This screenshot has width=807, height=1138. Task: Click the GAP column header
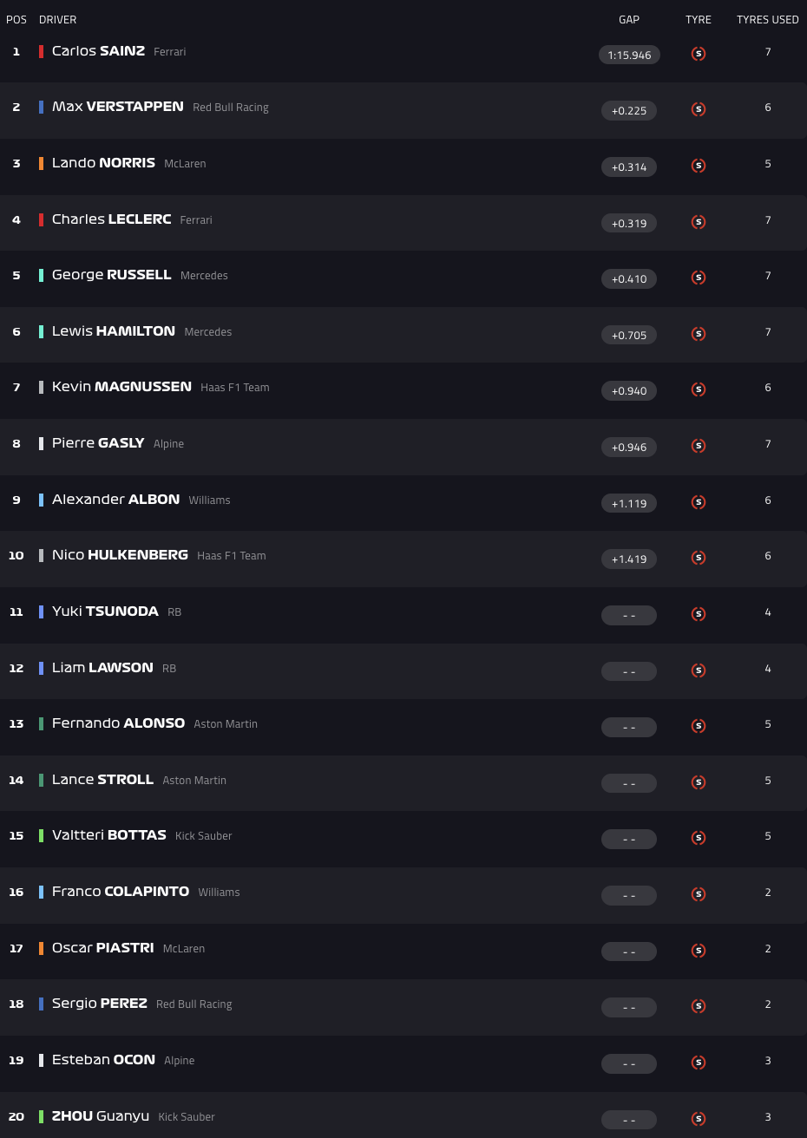(629, 20)
